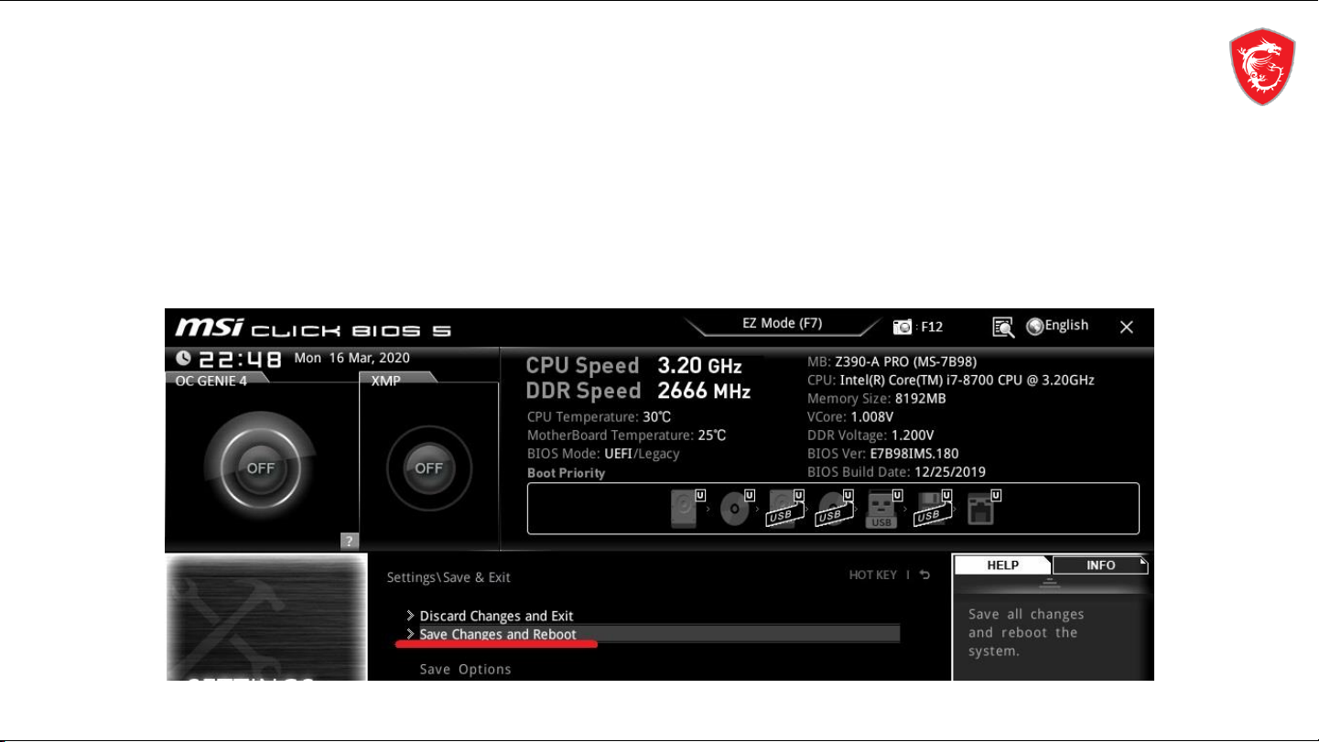1319x742 pixels.
Task: Click the 22:48 system time
Action: pyautogui.click(x=239, y=360)
